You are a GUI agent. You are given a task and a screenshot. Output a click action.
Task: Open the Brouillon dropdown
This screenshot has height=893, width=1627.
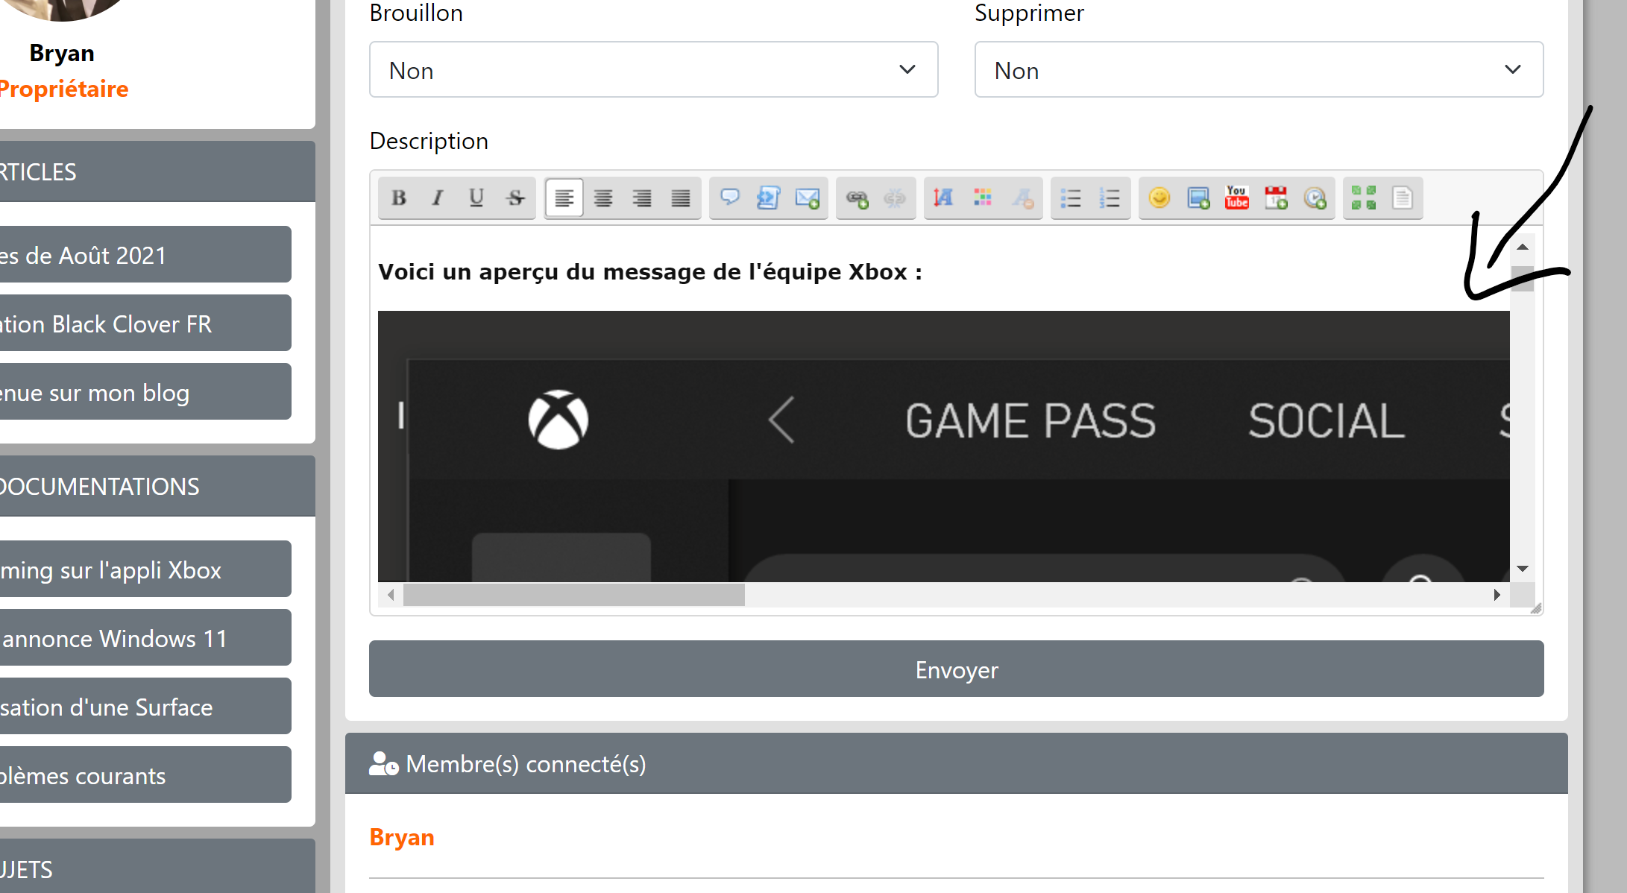click(653, 70)
